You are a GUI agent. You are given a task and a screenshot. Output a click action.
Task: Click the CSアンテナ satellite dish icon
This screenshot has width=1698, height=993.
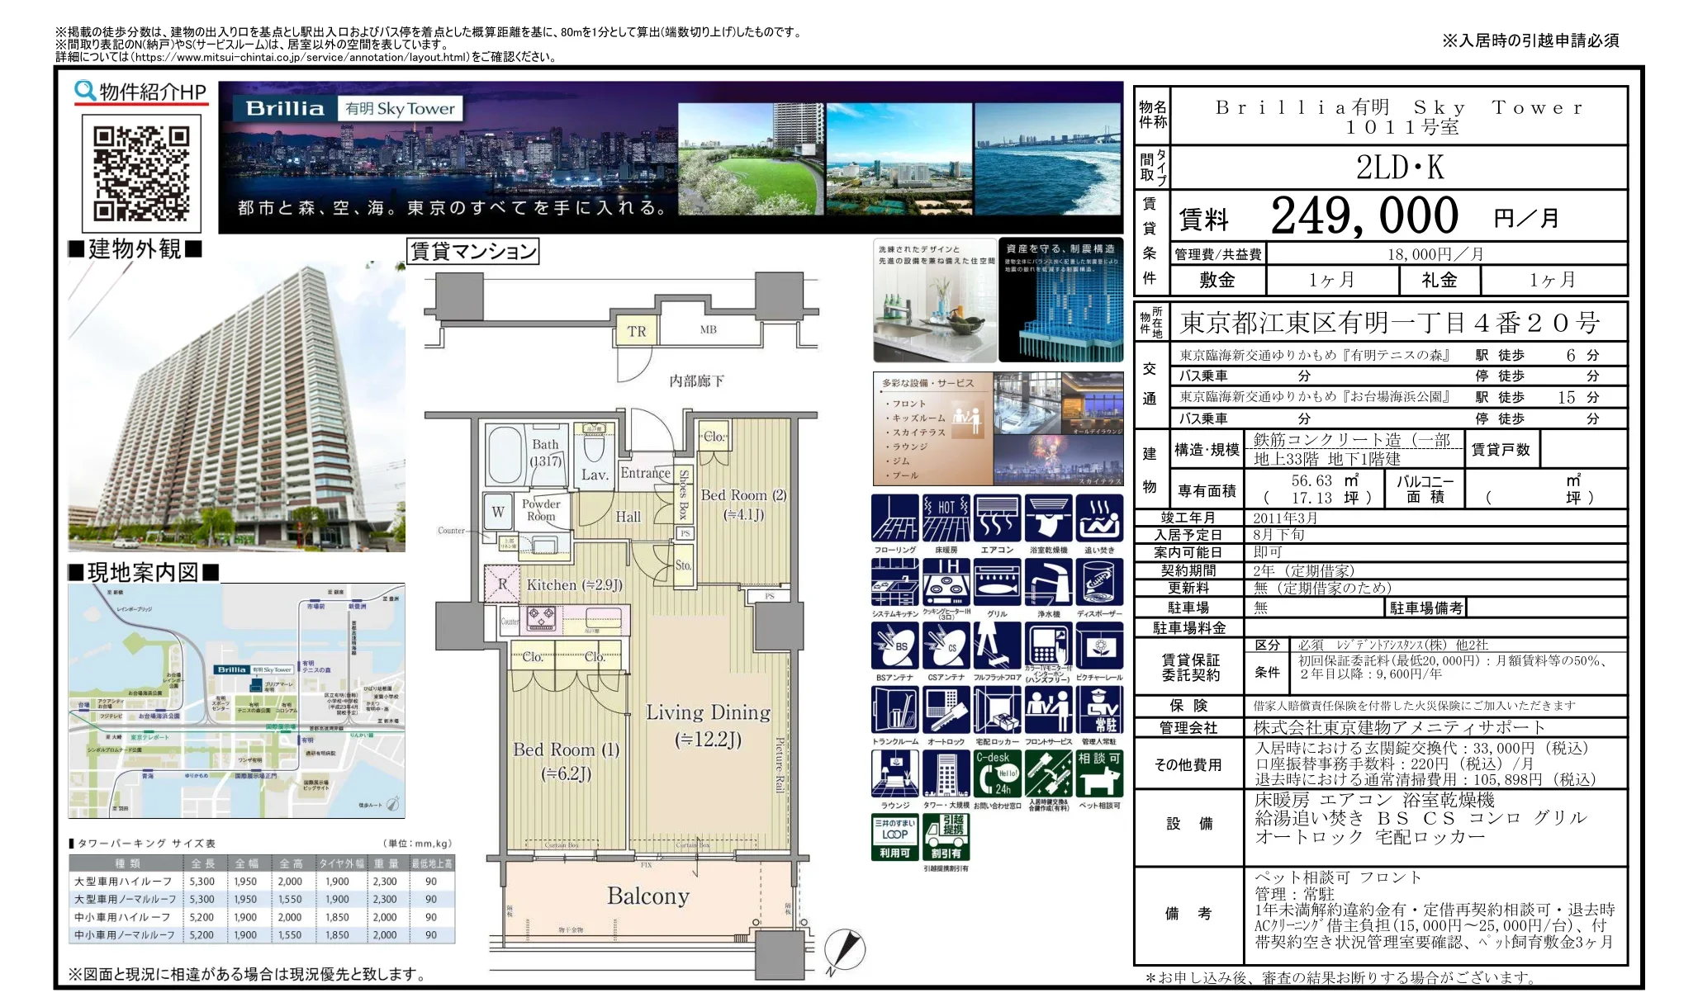[946, 645]
